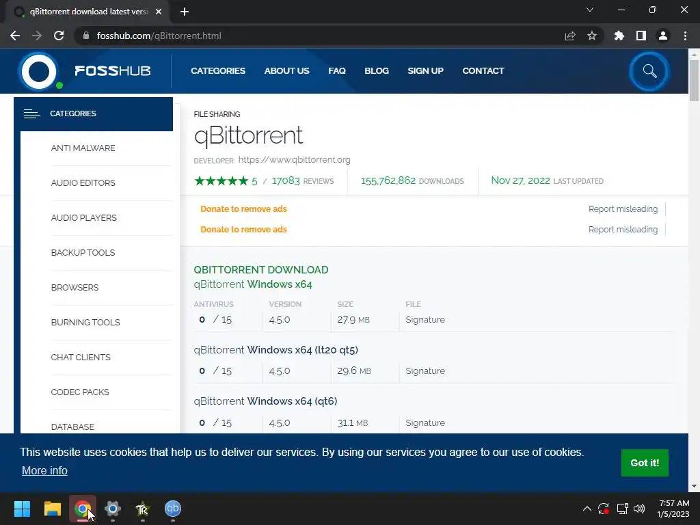Open the volume speaker tray icon
Screen dimensions: 700x525
(639, 509)
